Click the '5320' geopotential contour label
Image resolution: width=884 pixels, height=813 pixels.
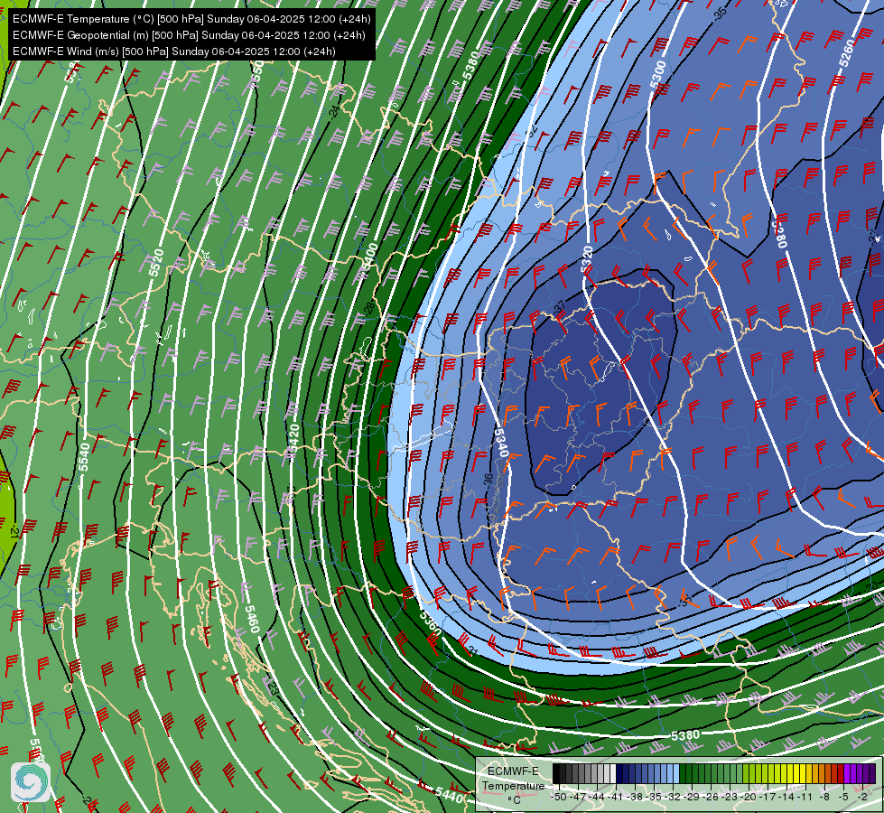(x=587, y=259)
